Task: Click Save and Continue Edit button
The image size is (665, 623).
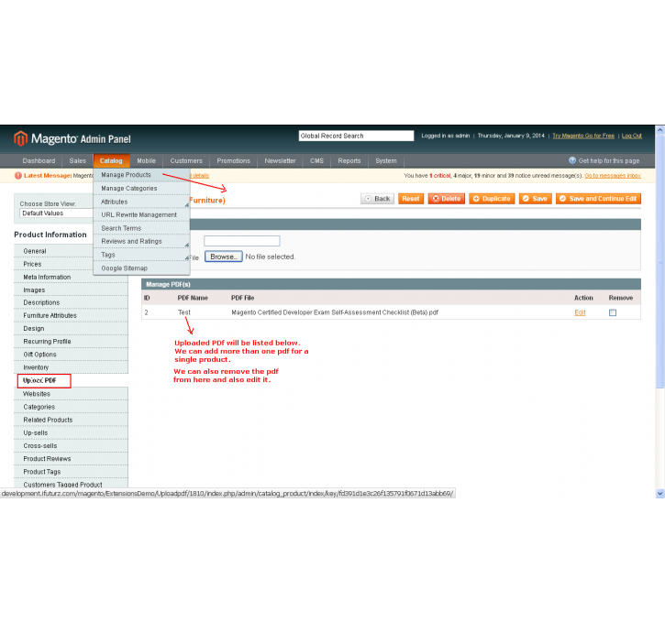Action: pos(598,199)
